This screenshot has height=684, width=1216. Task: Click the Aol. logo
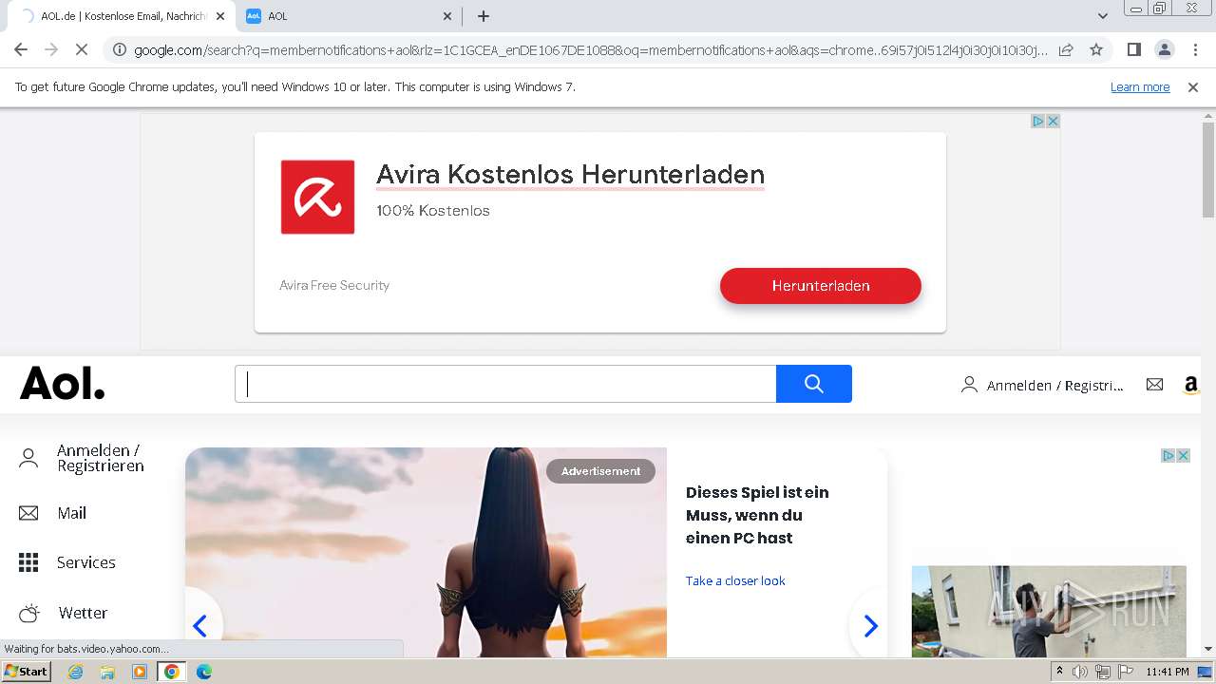[x=63, y=384]
